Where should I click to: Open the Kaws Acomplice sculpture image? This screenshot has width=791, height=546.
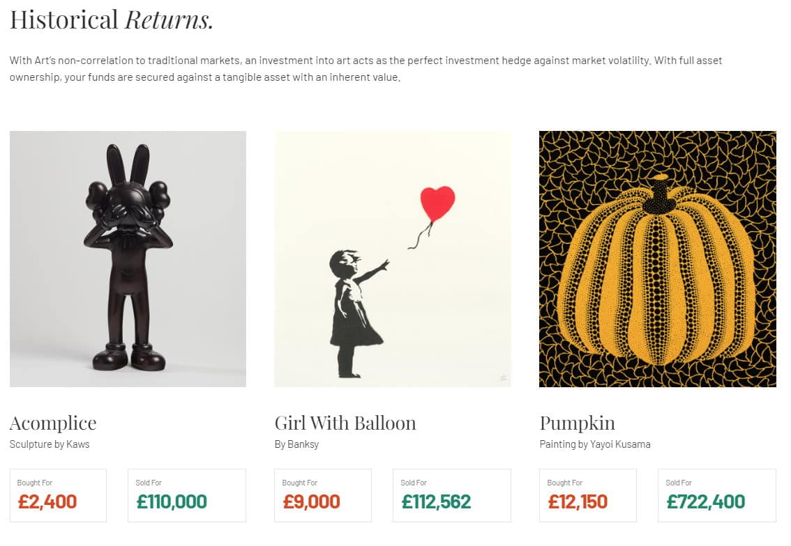(128, 259)
